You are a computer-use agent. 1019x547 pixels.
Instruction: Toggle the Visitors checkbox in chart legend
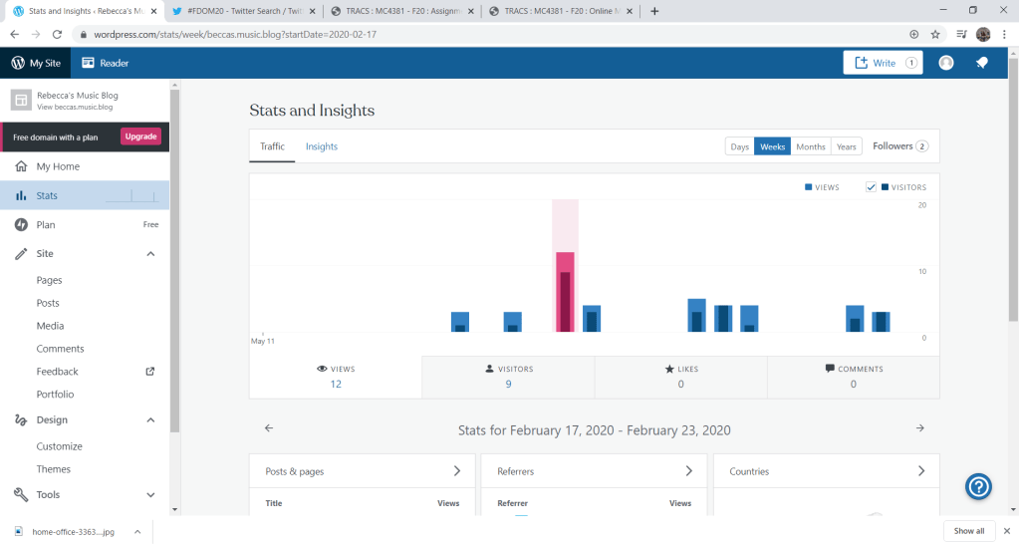point(871,187)
